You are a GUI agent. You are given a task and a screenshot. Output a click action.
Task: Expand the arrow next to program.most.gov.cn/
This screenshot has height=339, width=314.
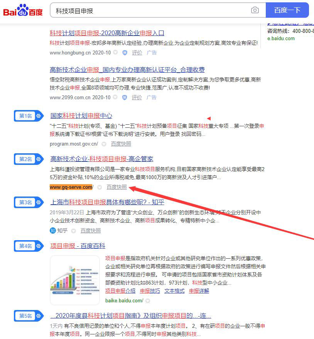pos(104,144)
